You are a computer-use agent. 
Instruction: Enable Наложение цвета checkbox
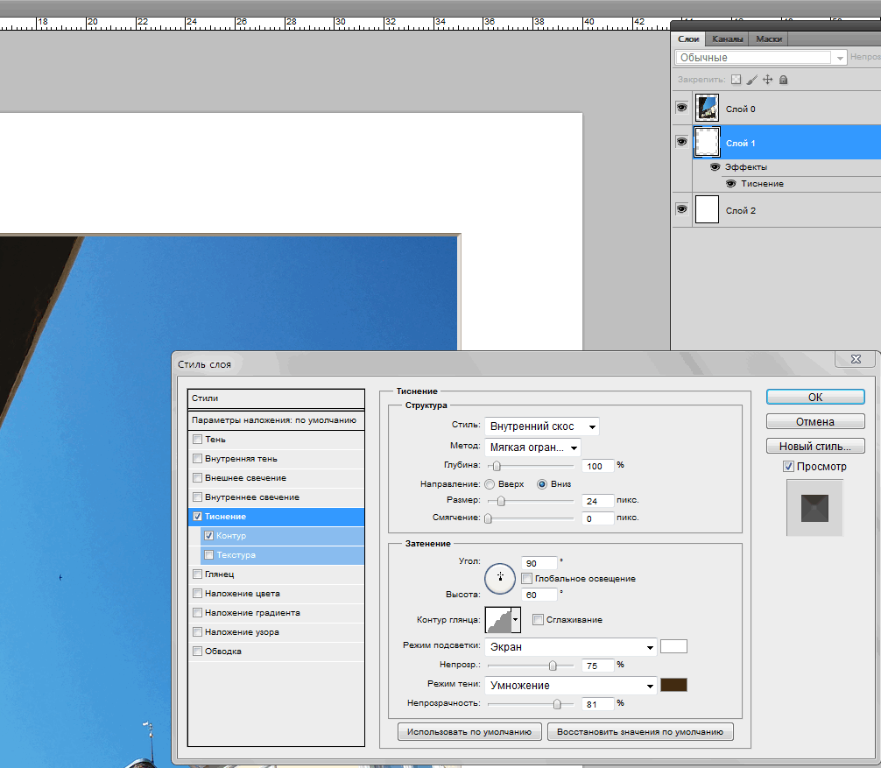tap(197, 593)
